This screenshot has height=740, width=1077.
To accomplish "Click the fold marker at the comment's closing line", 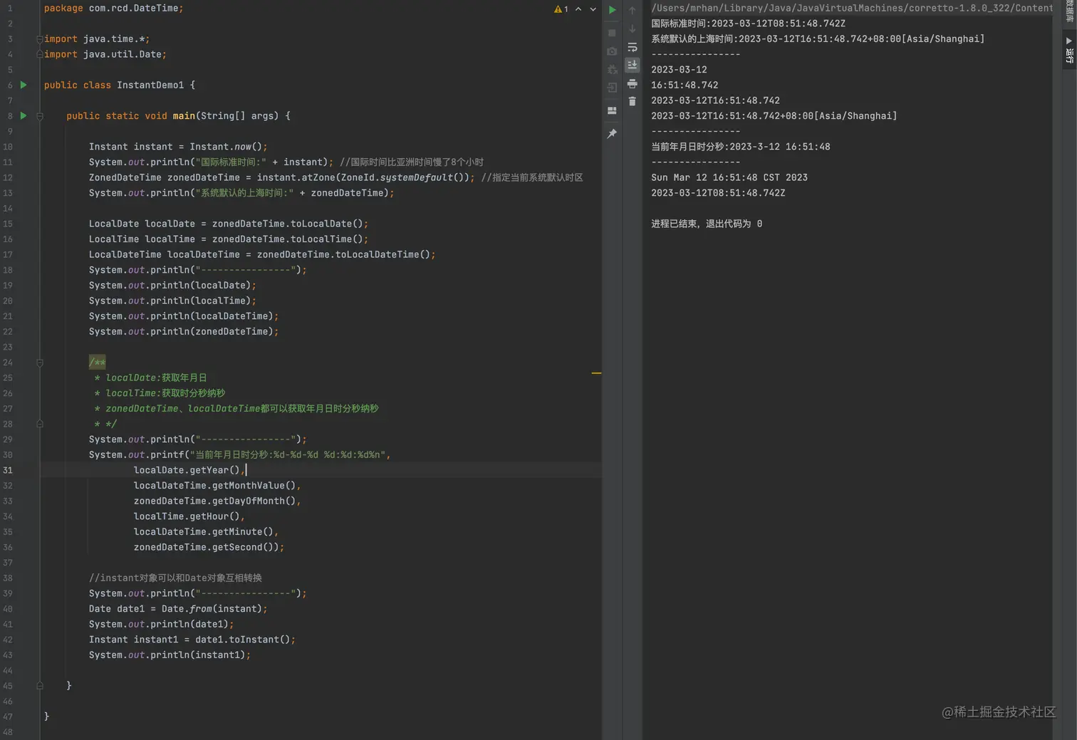I will 40,424.
